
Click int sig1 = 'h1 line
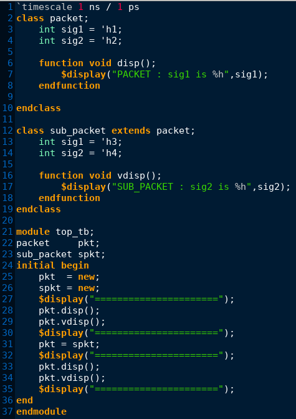(80, 29)
